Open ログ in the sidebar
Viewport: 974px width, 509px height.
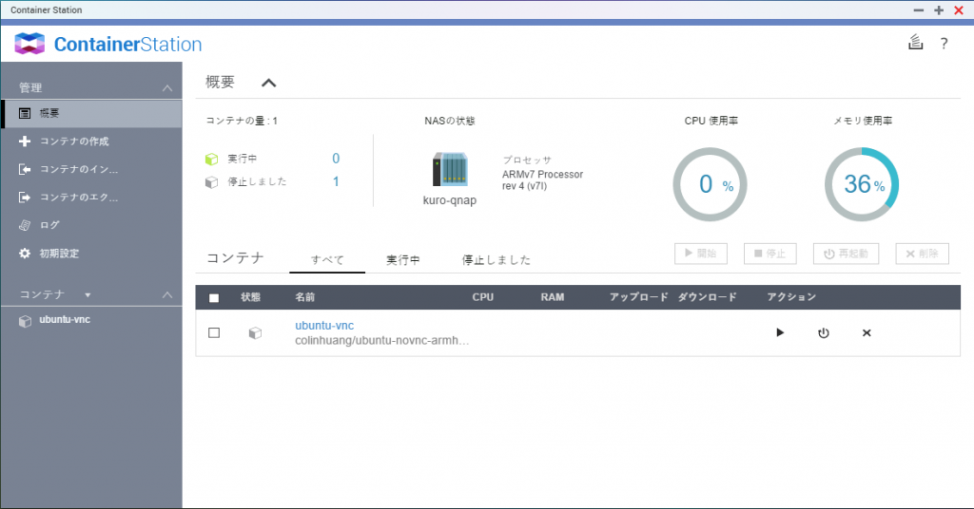[x=49, y=225]
